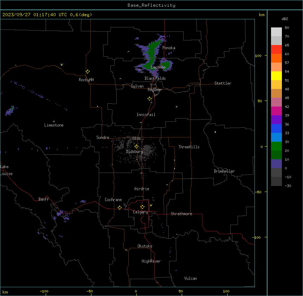Click the yellow marker near RockyMH
The image size is (303, 296).
pos(88,72)
